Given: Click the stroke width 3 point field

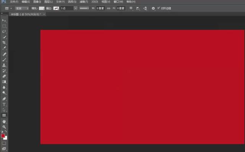Looking at the screenshot, I should click(67, 8).
